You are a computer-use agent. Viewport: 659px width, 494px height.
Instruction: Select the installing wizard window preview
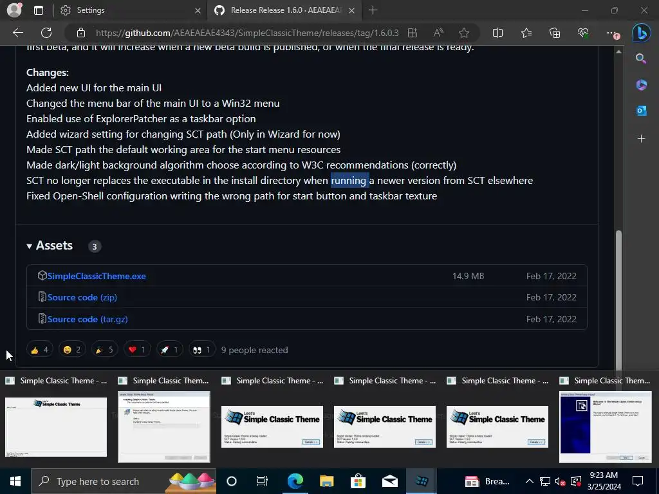[164, 426]
